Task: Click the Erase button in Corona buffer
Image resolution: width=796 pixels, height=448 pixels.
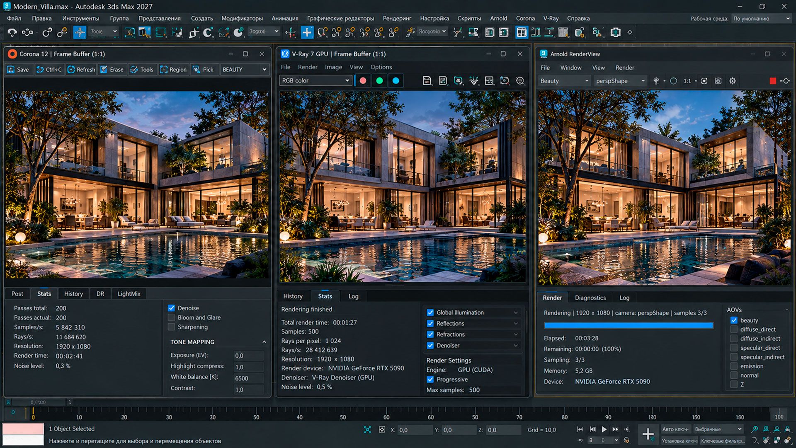Action: (x=112, y=70)
